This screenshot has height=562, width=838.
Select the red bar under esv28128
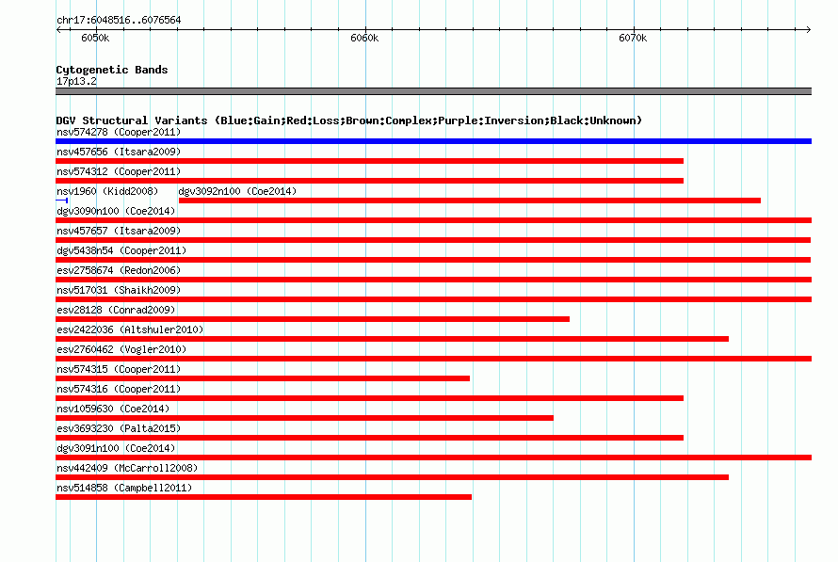(x=313, y=319)
